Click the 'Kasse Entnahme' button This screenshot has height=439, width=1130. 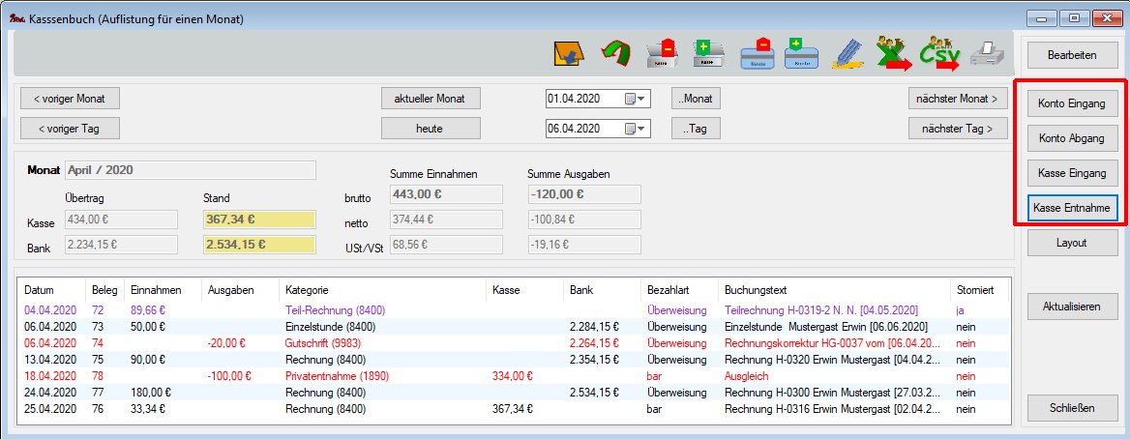point(1072,208)
